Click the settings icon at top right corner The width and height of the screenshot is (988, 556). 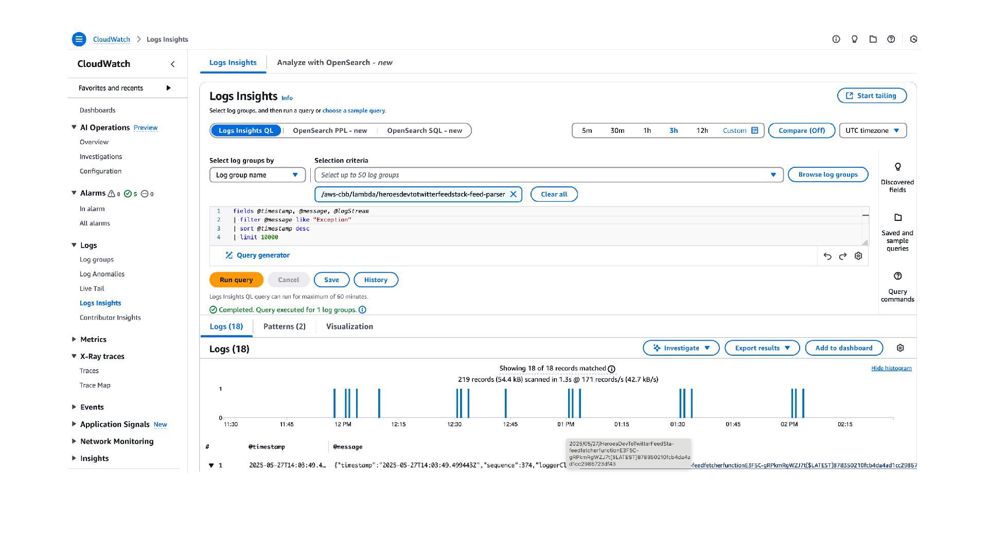(x=914, y=39)
